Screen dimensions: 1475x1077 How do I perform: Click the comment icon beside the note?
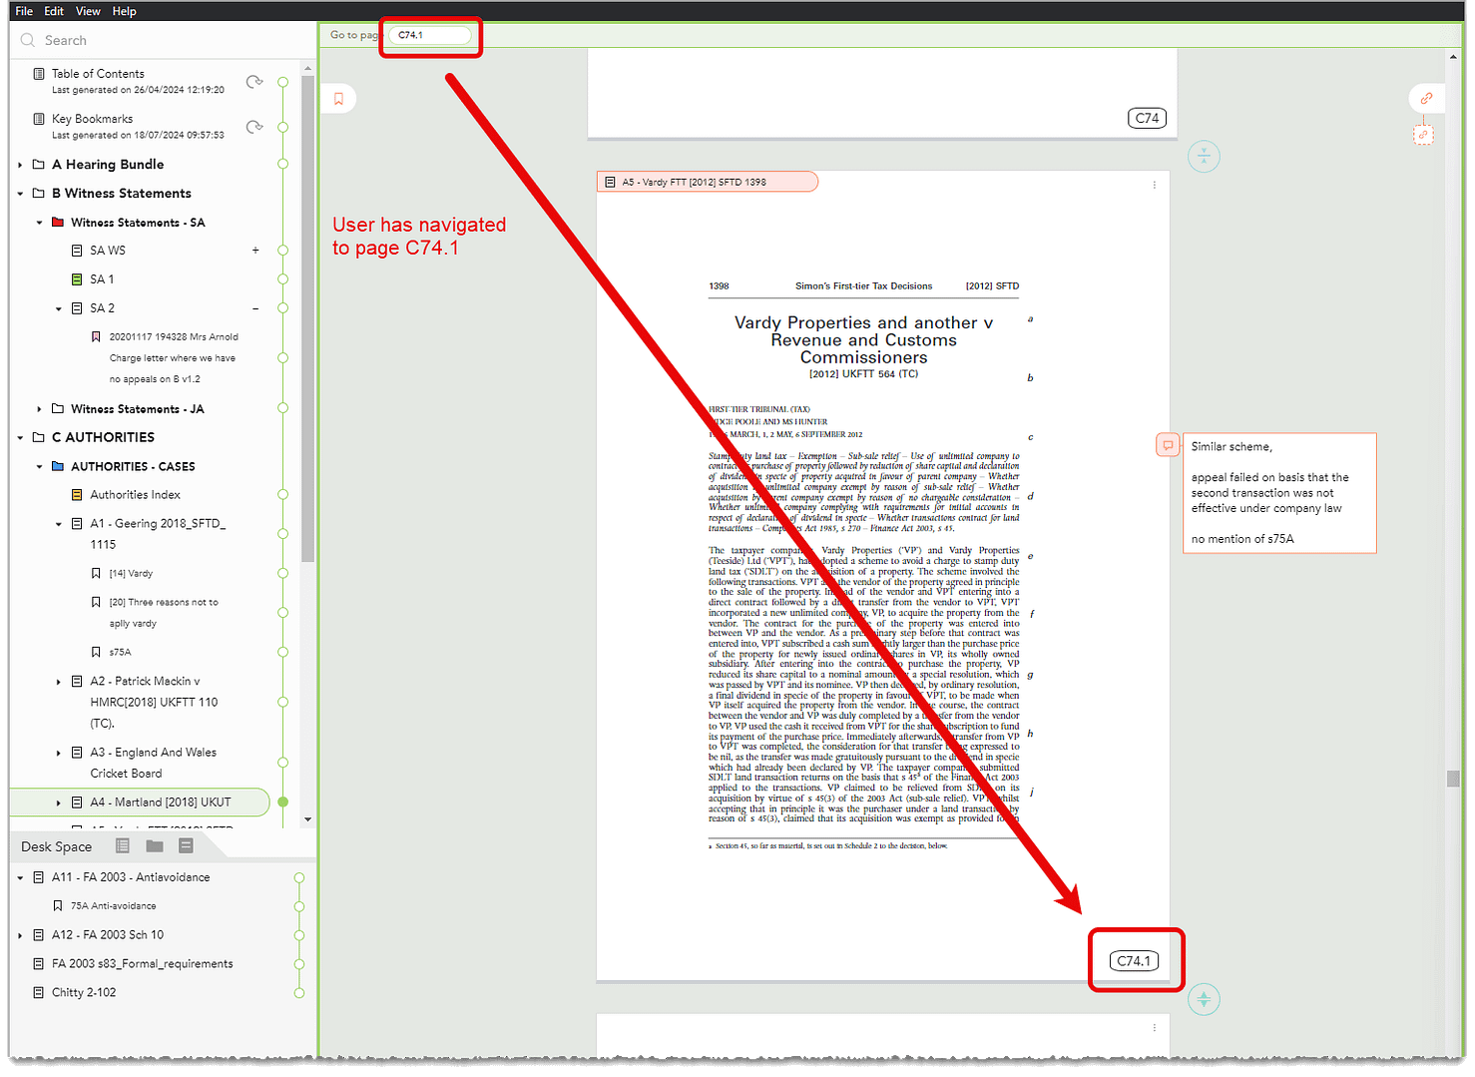tap(1167, 445)
